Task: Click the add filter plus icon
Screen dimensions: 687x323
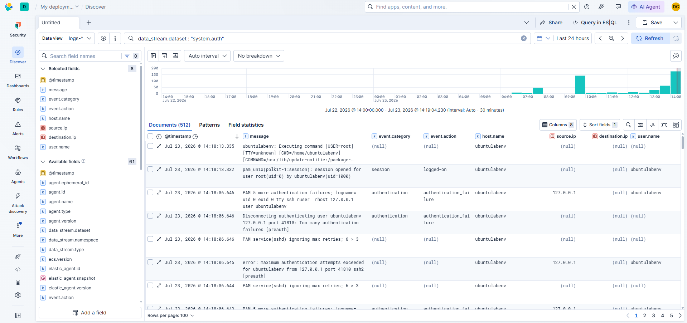Action: point(103,38)
